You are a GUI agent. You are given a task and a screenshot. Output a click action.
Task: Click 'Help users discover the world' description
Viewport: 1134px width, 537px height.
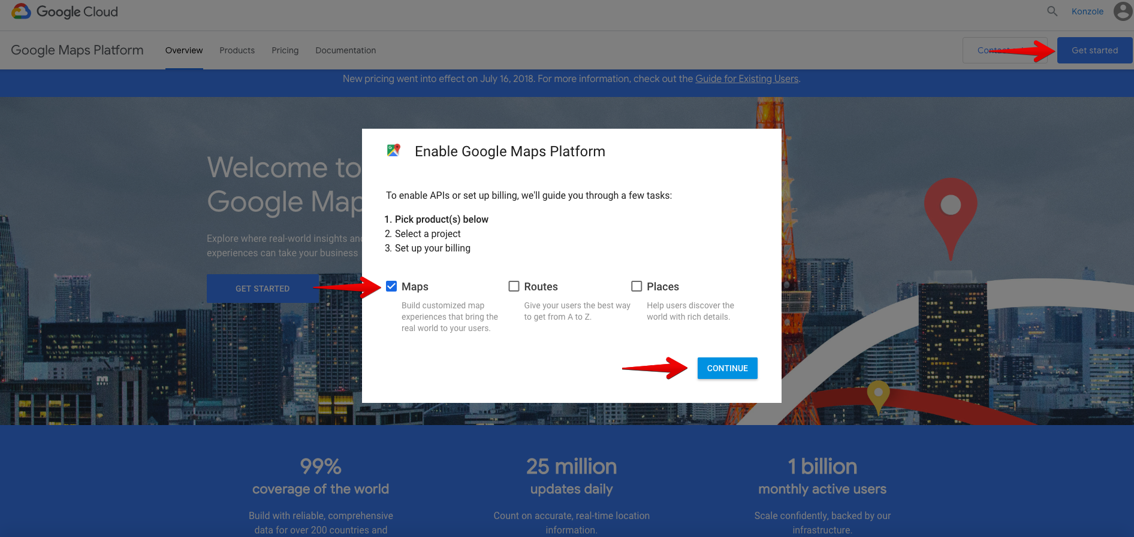pyautogui.click(x=690, y=311)
